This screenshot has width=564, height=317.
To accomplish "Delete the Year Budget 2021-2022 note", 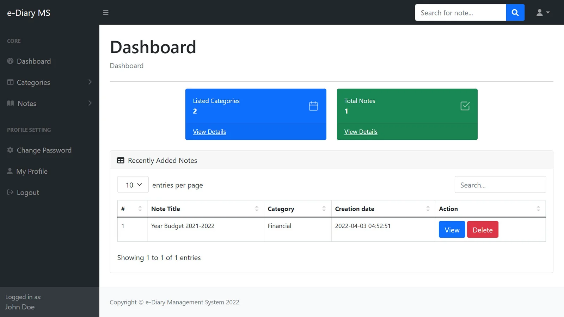I will (x=483, y=230).
